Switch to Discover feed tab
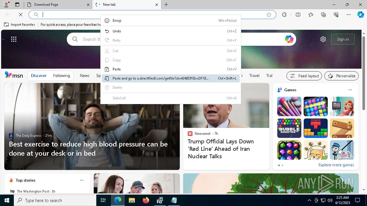Screen dimensions: 367x206 tap(39, 76)
